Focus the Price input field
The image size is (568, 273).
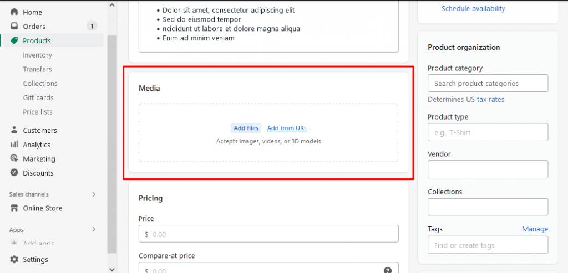(x=268, y=234)
